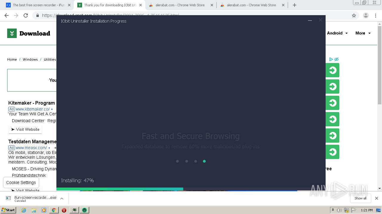
Task: Launch Internet Explorer from the taskbar
Action: click(x=24, y=210)
